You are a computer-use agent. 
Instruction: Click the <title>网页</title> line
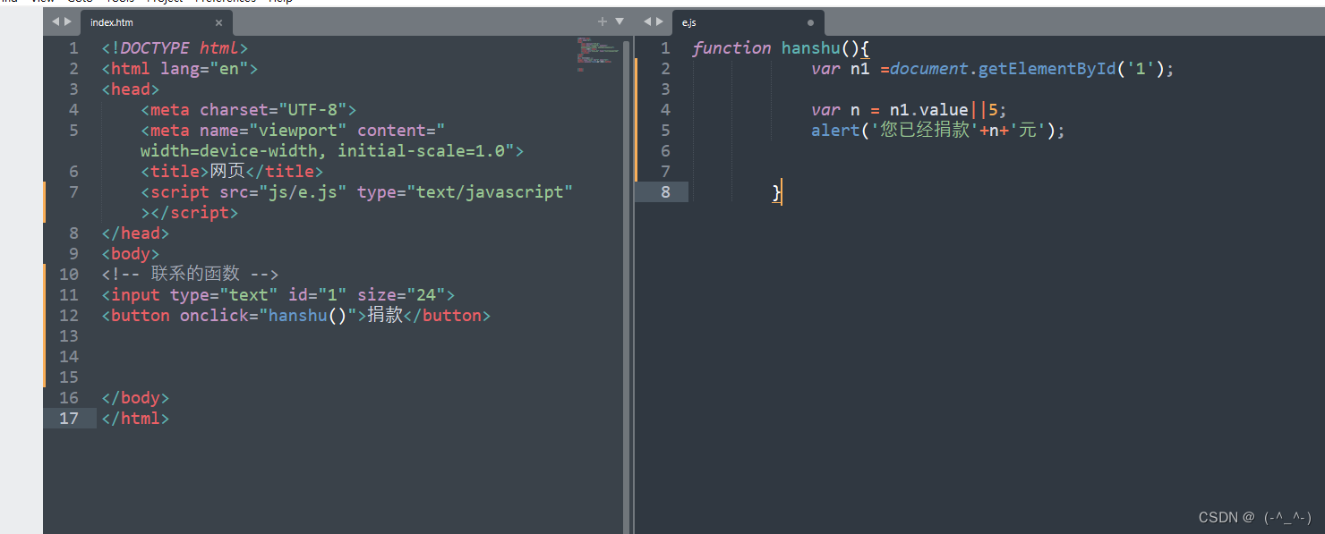[232, 172]
